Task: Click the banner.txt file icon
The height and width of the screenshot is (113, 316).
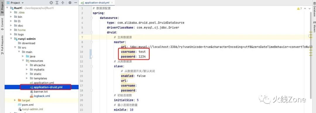Action: click(32, 91)
